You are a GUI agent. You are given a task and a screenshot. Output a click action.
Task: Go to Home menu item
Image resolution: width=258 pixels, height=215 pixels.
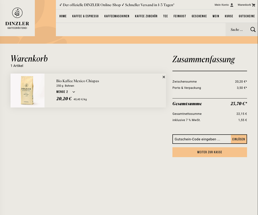click(63, 16)
